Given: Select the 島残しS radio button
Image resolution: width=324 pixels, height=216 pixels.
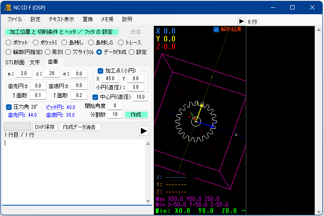Looking at the screenshot, I should coord(91,43).
